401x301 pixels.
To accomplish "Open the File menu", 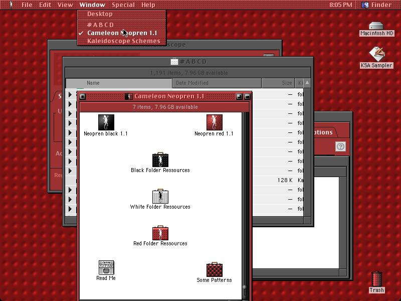I will (27, 5).
